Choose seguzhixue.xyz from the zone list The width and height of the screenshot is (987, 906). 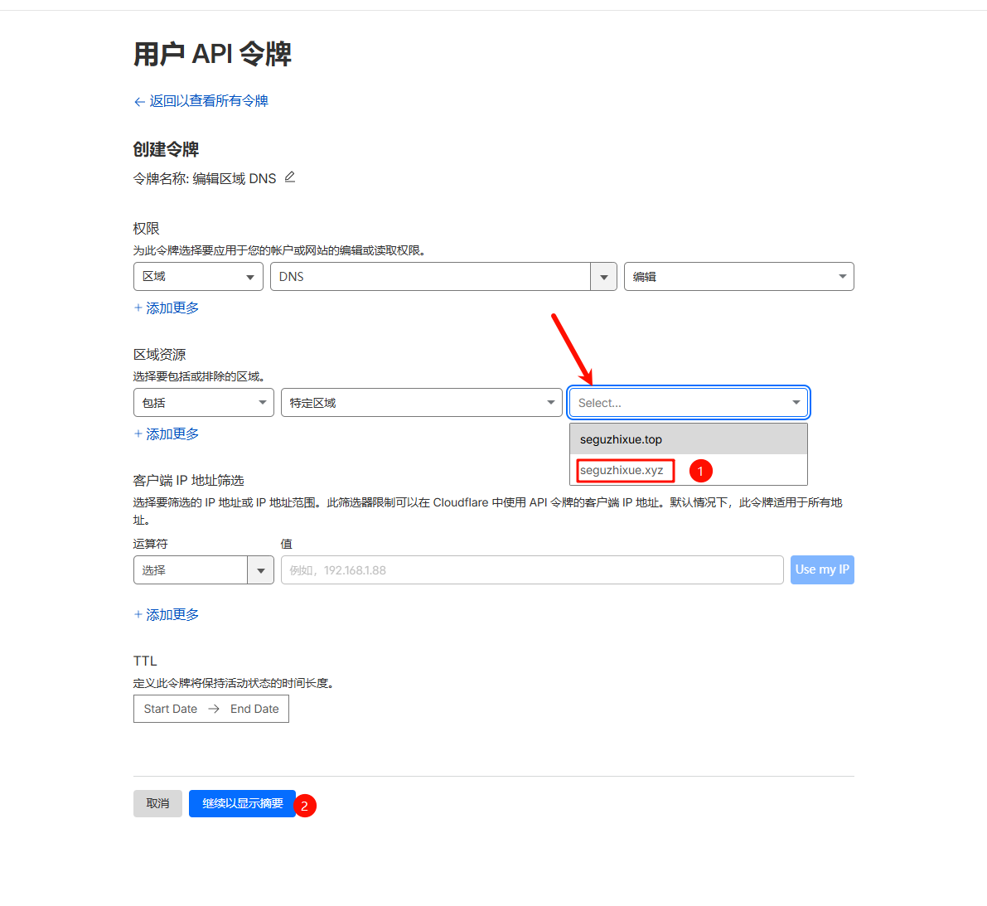tap(622, 471)
